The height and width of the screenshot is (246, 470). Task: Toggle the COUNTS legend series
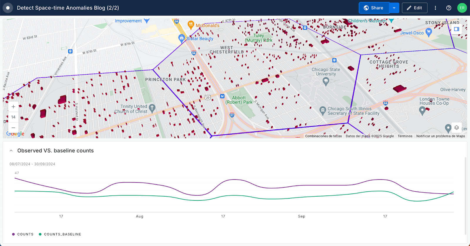coord(23,234)
